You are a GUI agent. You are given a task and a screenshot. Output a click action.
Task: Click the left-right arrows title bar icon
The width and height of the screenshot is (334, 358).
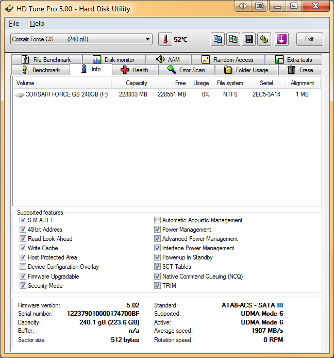242,6
